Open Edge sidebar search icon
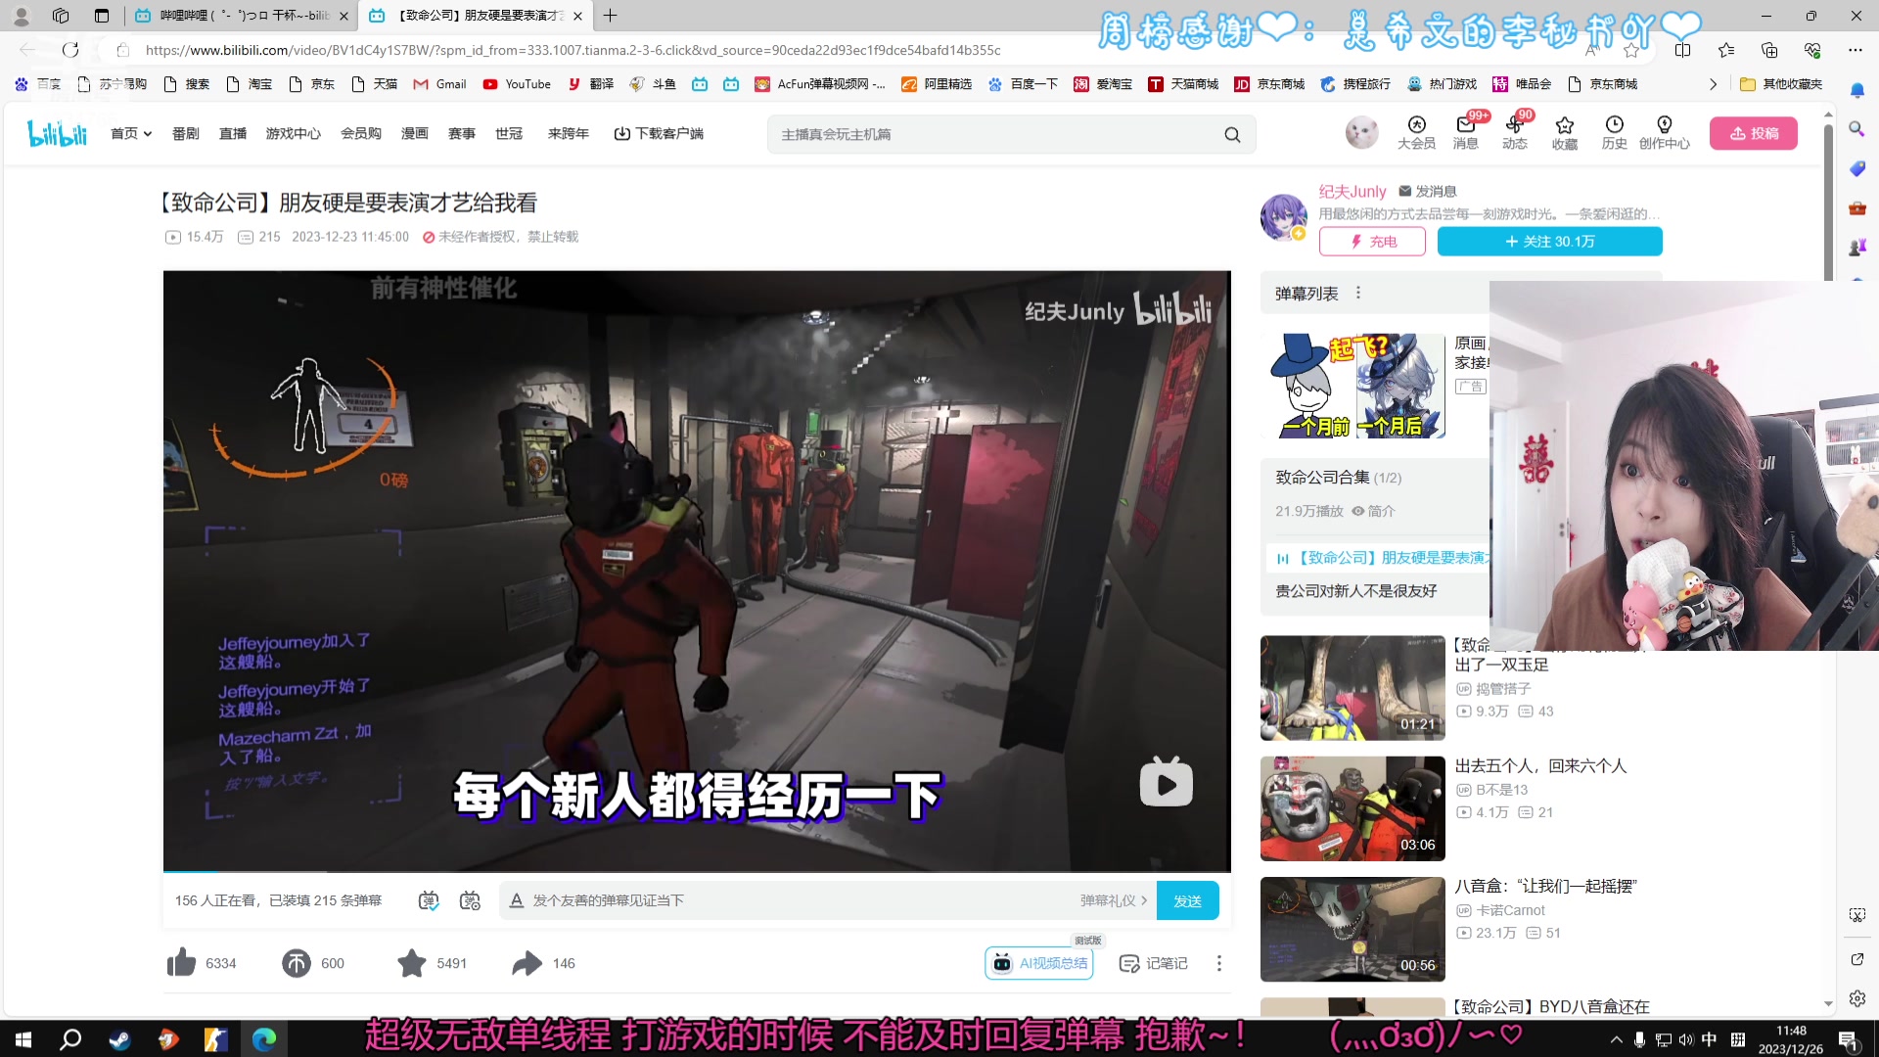 1856,128
